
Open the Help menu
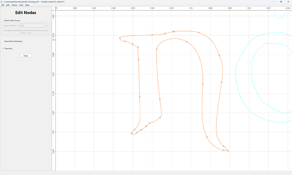pos(27,5)
